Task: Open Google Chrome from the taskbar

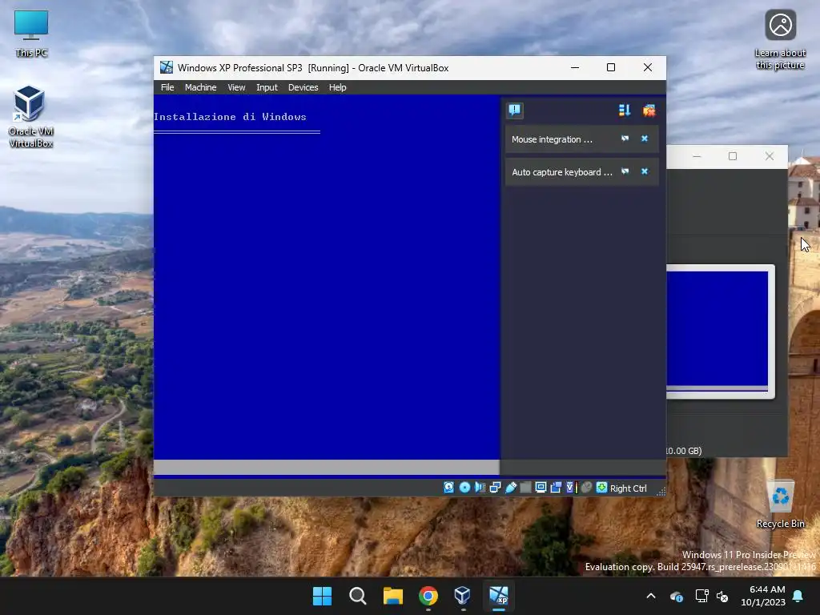Action: click(428, 596)
